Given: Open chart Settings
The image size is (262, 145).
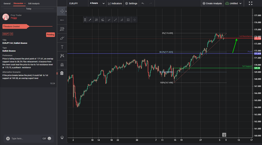Looking at the screenshot, I should tap(131, 3).
